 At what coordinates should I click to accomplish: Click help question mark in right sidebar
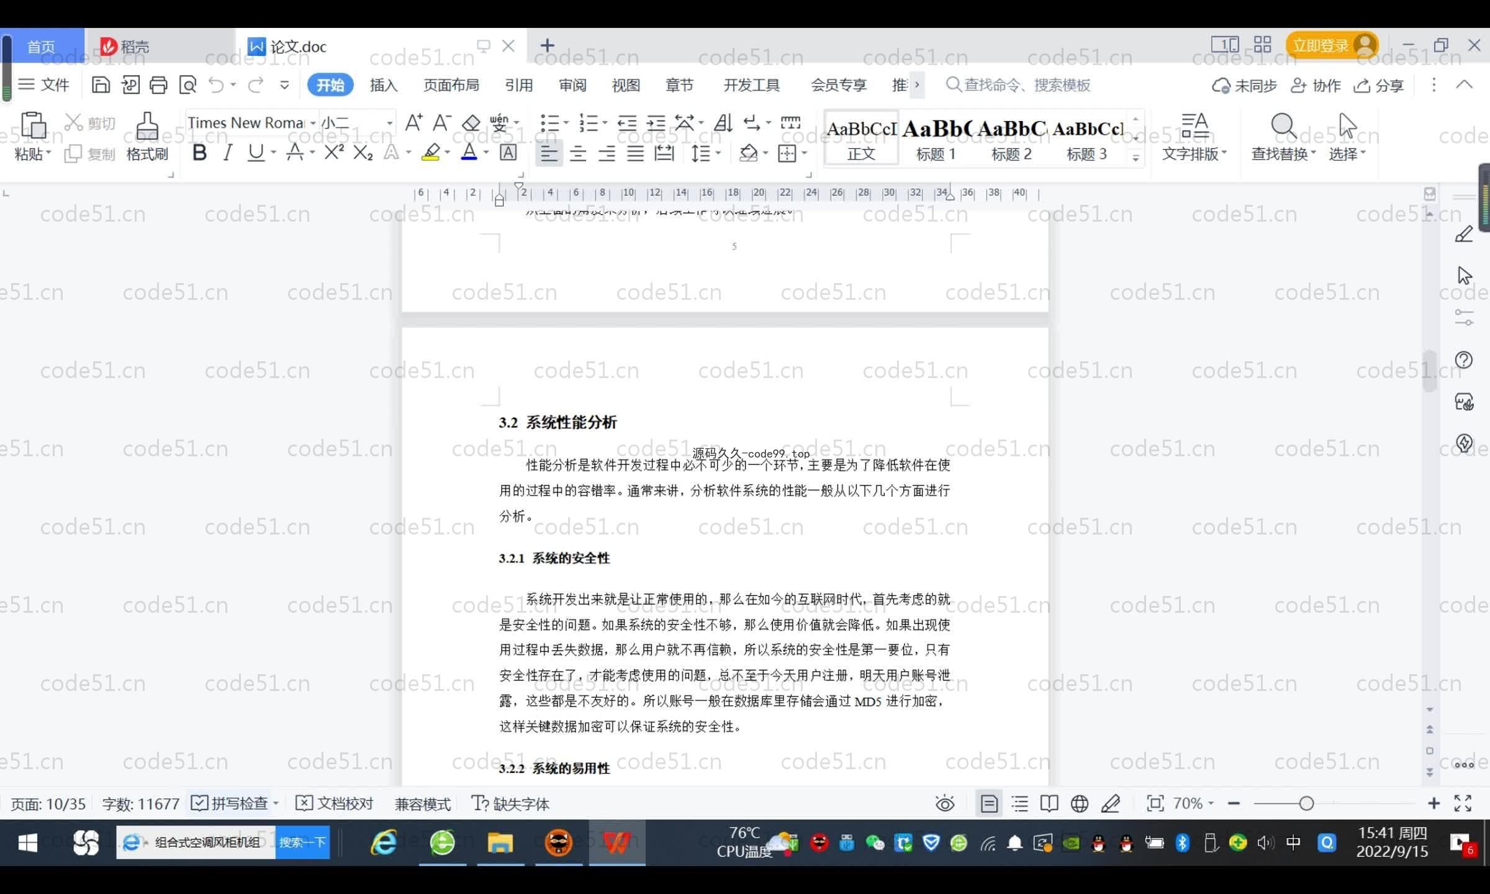click(x=1464, y=360)
